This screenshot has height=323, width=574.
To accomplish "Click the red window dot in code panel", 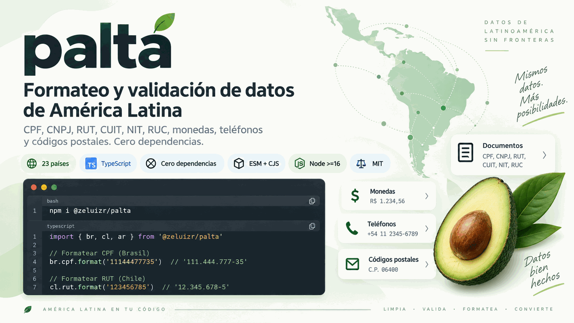I will [34, 187].
